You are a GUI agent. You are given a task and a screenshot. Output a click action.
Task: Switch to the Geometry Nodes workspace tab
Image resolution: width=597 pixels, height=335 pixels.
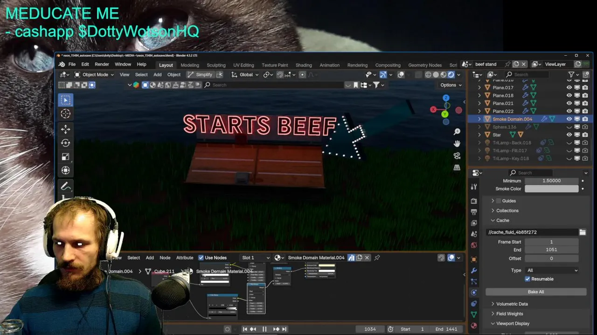[424, 65]
